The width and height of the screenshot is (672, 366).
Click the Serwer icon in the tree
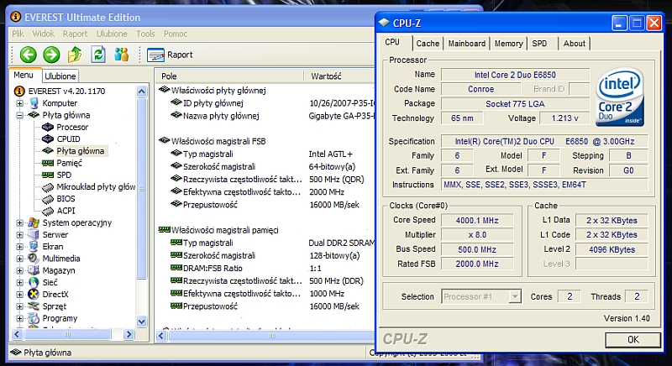tap(34, 234)
